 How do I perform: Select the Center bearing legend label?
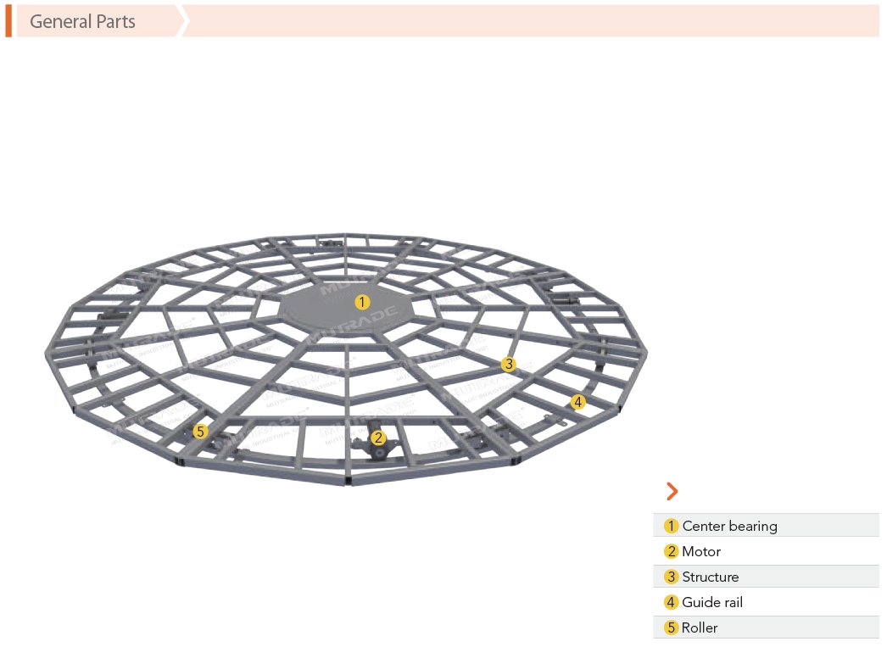(729, 526)
